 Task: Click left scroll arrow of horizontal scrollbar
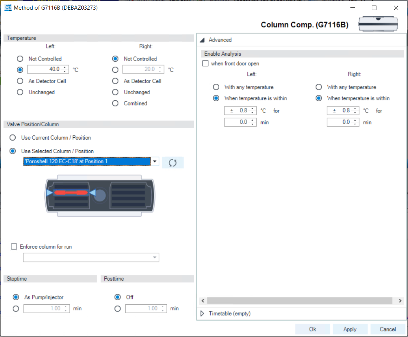point(203,301)
